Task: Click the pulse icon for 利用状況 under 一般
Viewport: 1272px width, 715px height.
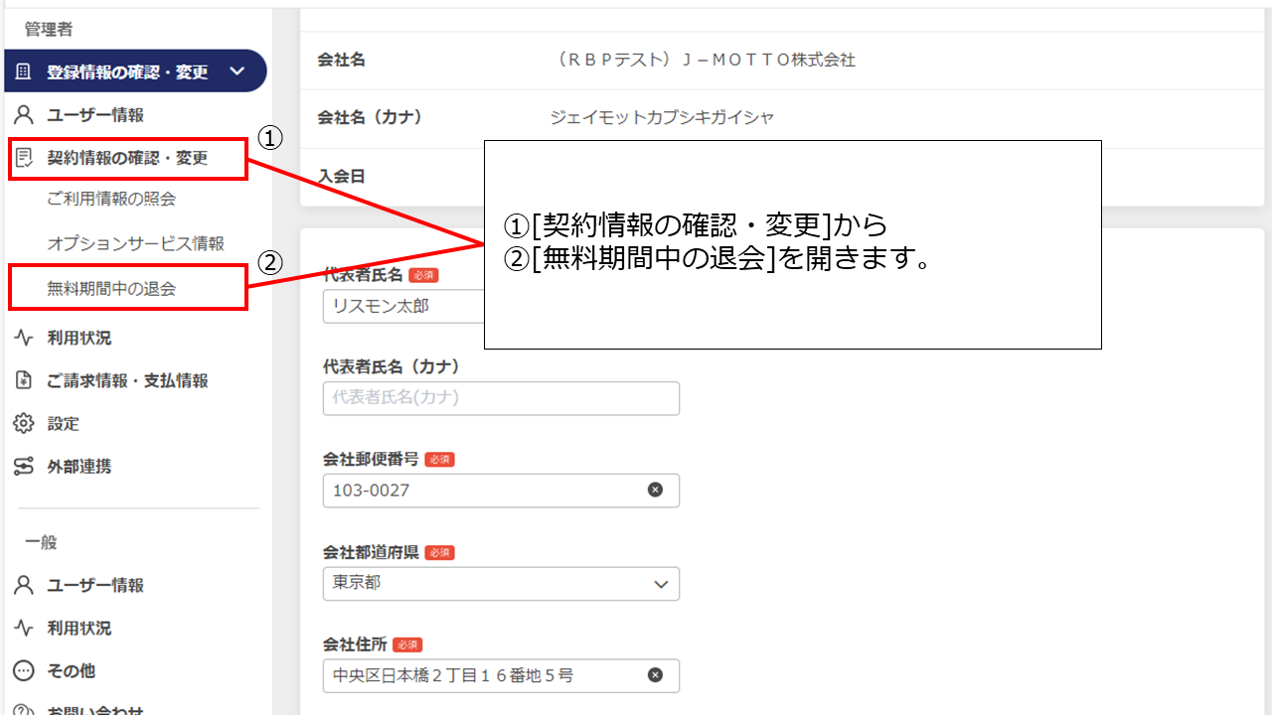Action: (24, 628)
